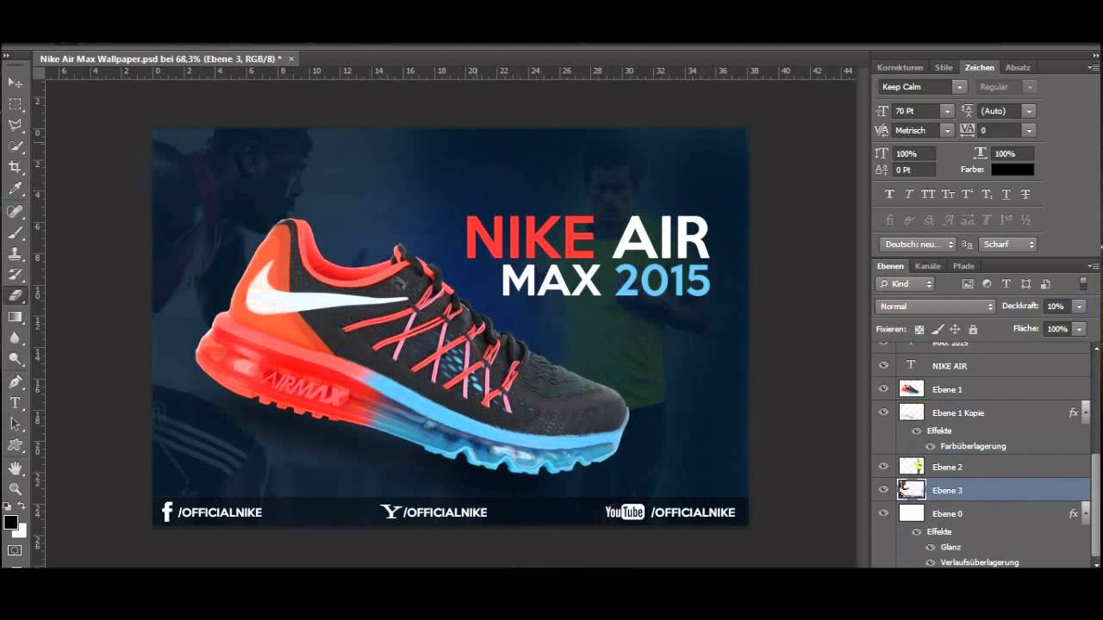The image size is (1103, 620).
Task: Select the Eyedropper tool
Action: pyautogui.click(x=15, y=189)
